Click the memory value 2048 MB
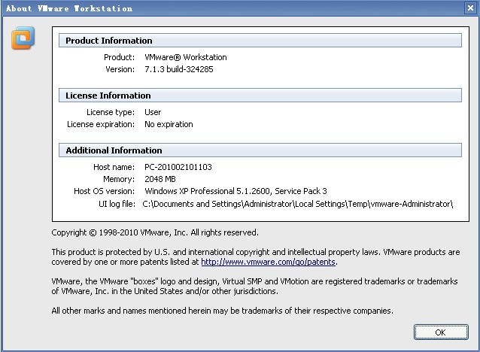This screenshot has height=352, width=480. click(161, 180)
